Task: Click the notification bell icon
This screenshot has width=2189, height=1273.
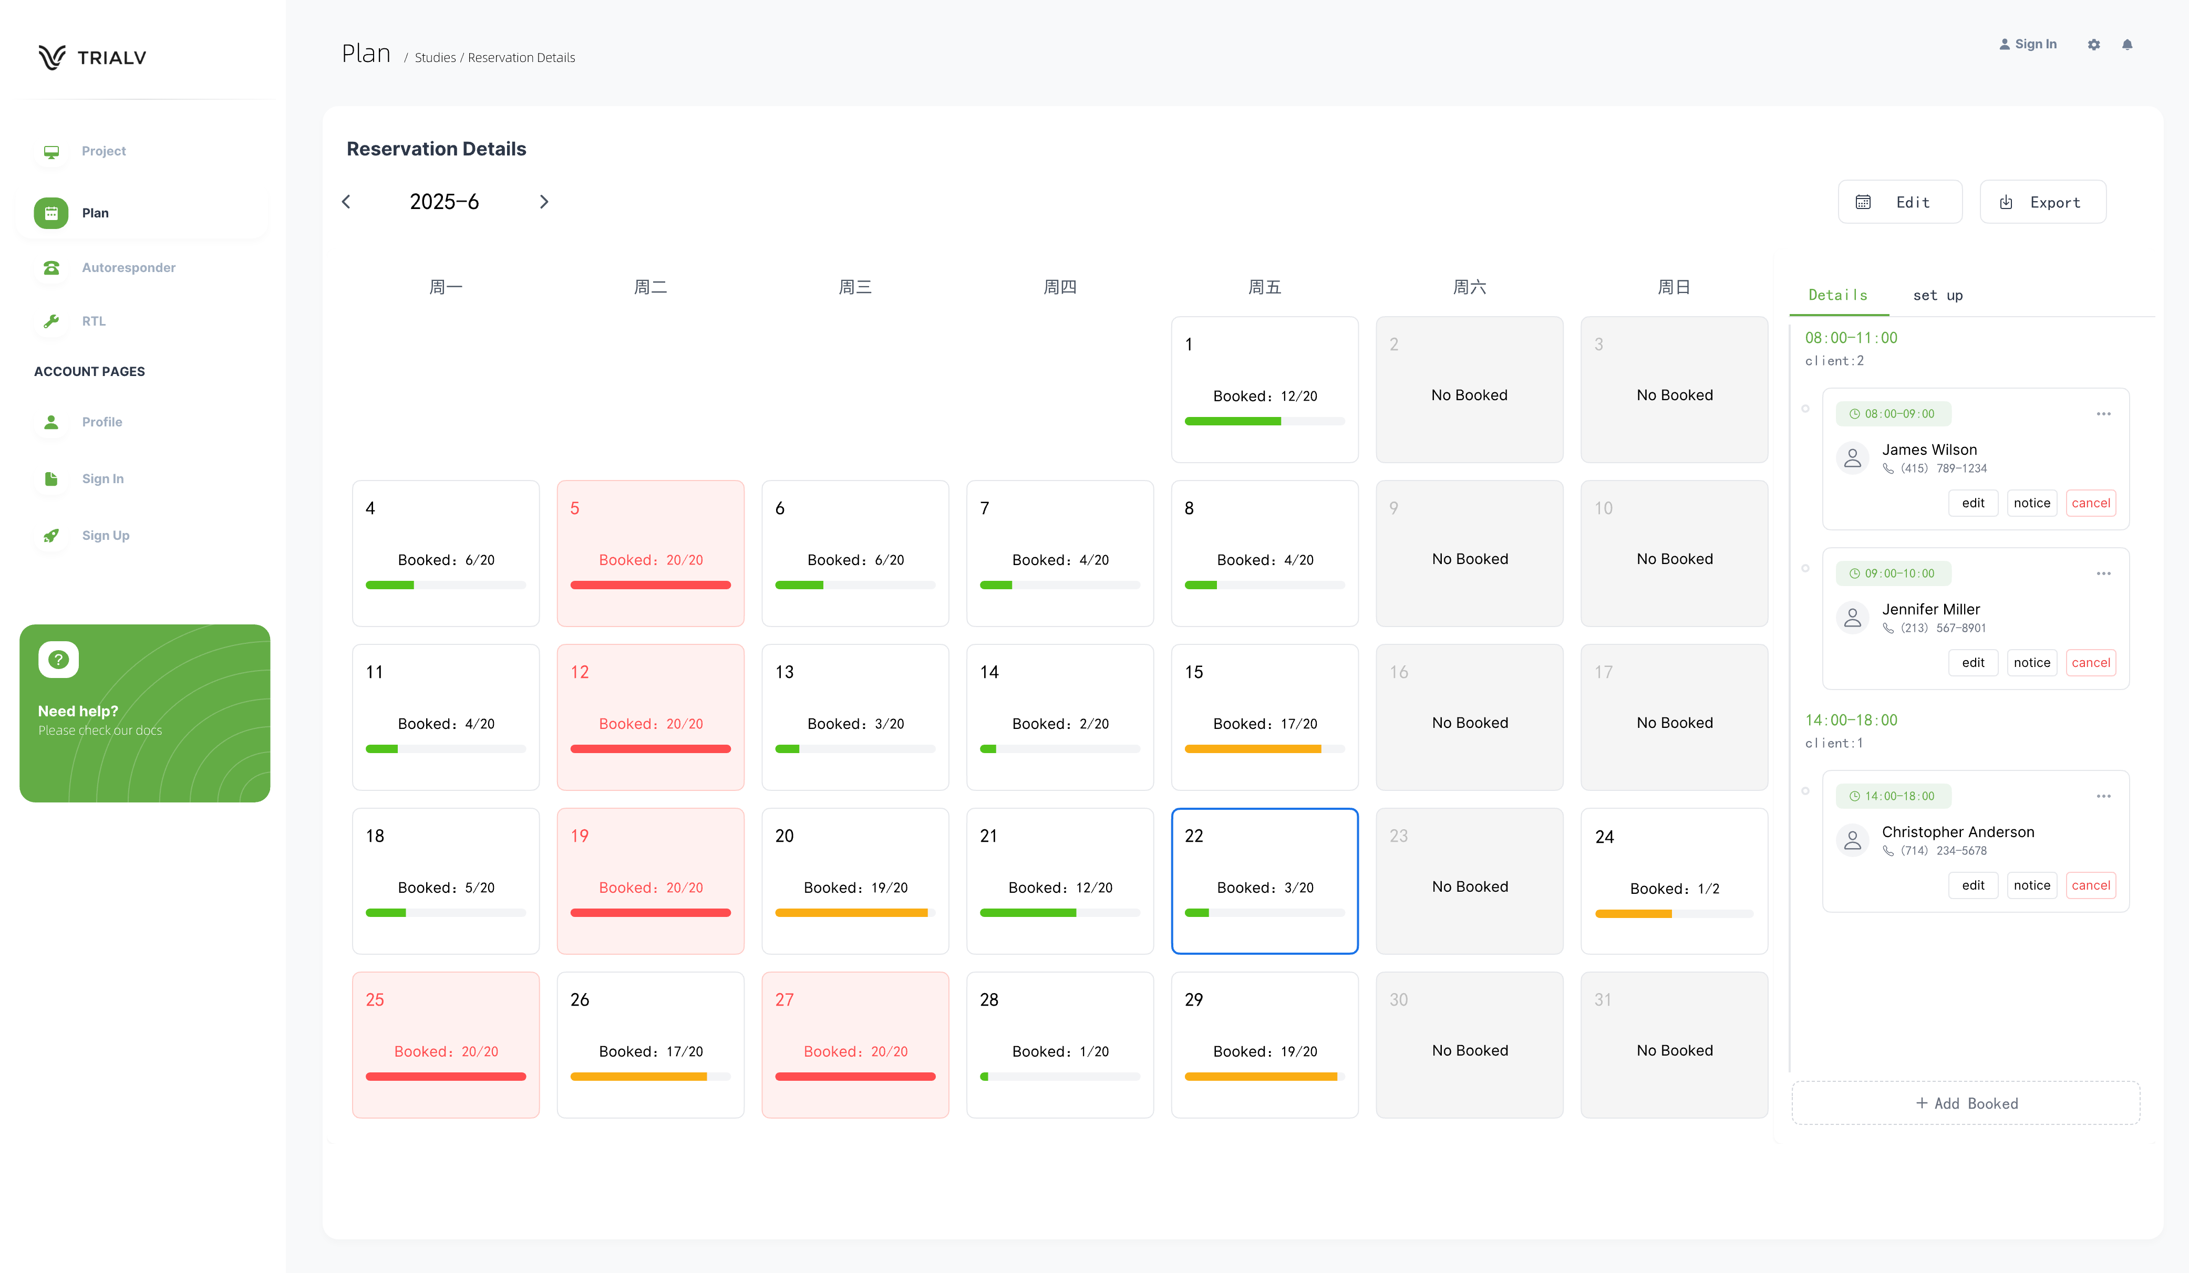Action: [2126, 44]
